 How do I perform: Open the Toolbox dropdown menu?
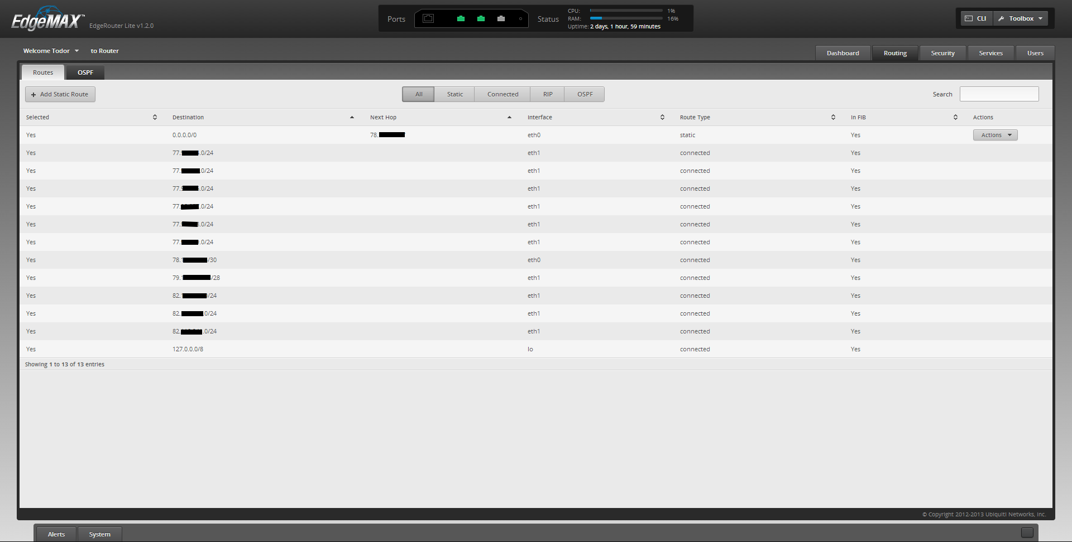pyautogui.click(x=1021, y=18)
